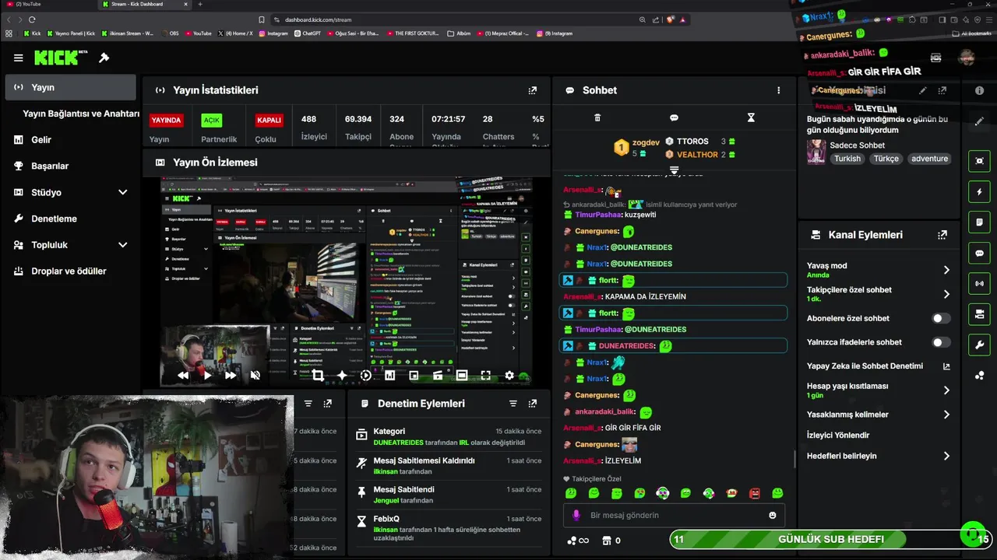
Task: Click the speech bubble icon in chat toolbar
Action: pos(674,117)
